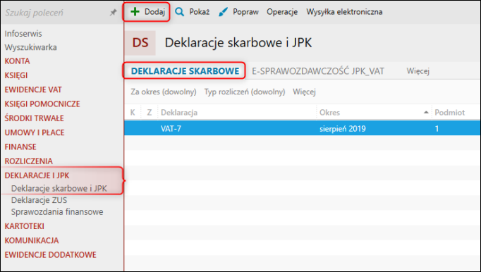Screen dimensions: 481x272
Task: Switch to DEKLARACJE SKARBOWE tab
Action: 185,71
